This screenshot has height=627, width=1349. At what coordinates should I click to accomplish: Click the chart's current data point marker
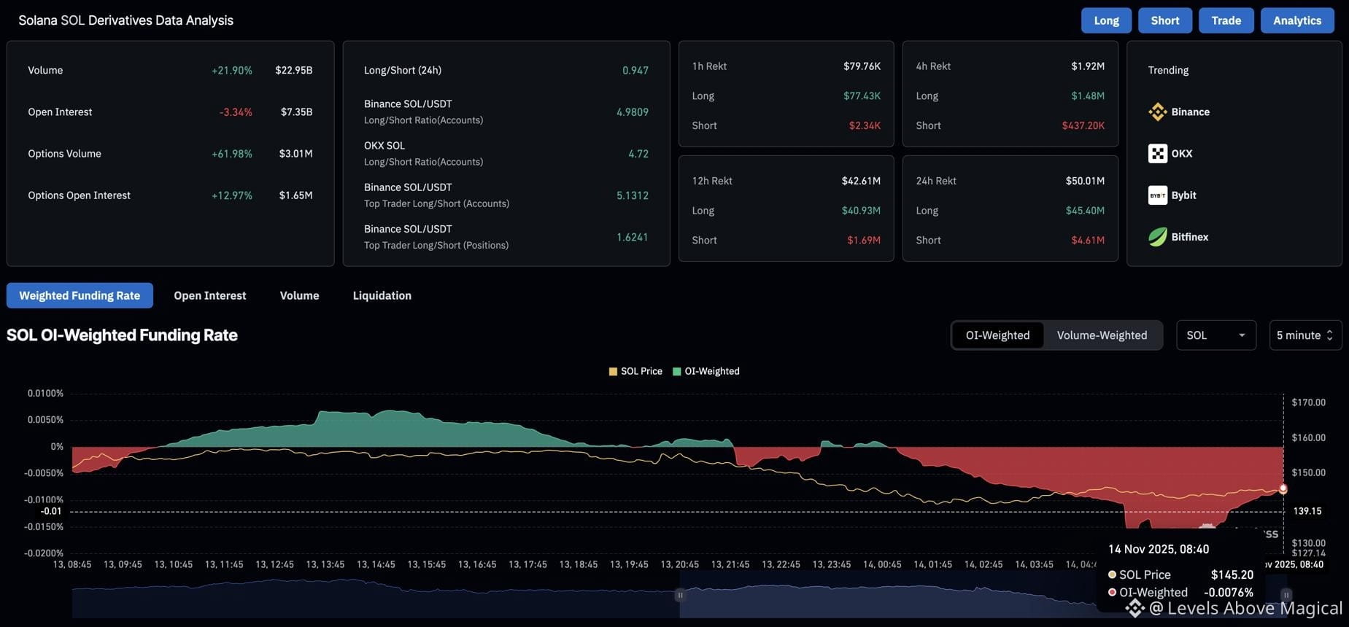pos(1283,489)
